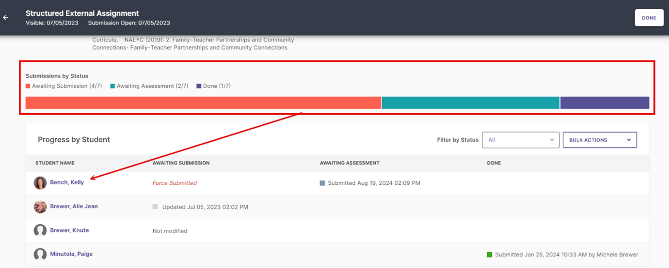Click the red Awaiting Submission bar segment

coord(203,103)
